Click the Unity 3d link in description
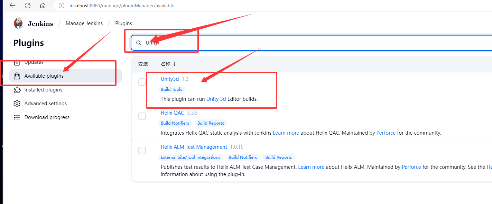 point(216,99)
